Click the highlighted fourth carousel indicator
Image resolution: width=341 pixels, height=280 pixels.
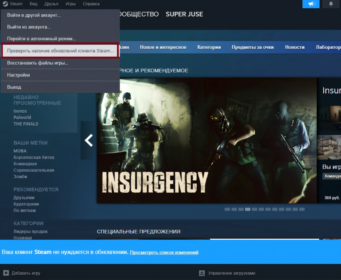(247, 209)
